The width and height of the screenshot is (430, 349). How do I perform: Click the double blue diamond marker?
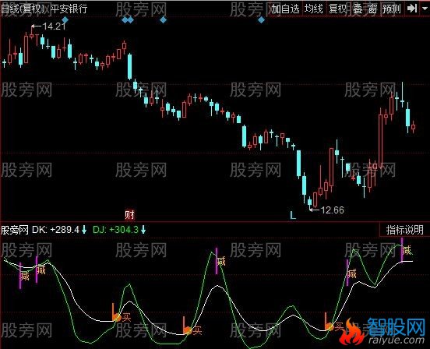click(128, 19)
